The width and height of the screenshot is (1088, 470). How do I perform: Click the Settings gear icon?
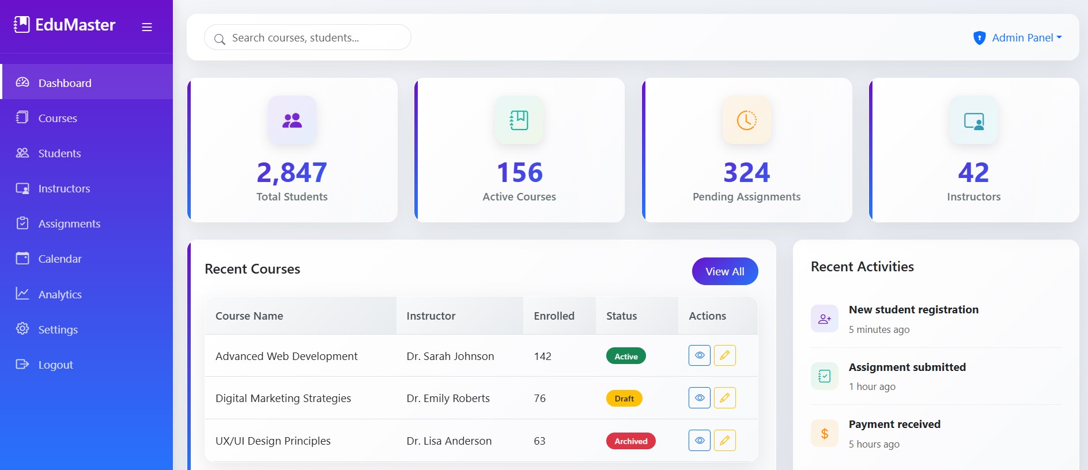point(22,329)
